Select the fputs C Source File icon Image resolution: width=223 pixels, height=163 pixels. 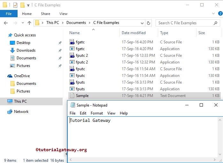pyautogui.click(x=72, y=82)
